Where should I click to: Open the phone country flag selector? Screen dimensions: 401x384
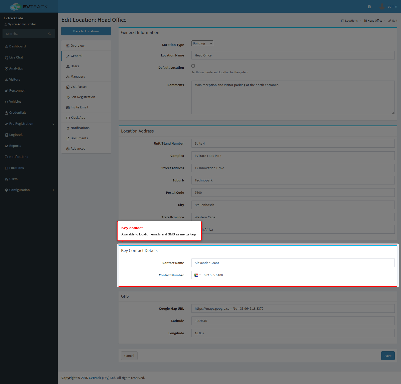coord(197,275)
